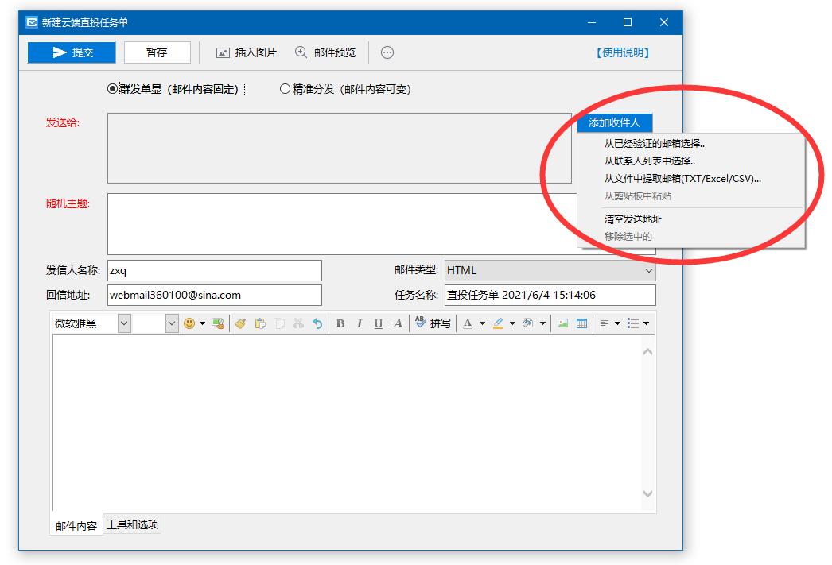This screenshot has width=832, height=565.
Task: Click the 提交 submit button
Action: [x=72, y=52]
